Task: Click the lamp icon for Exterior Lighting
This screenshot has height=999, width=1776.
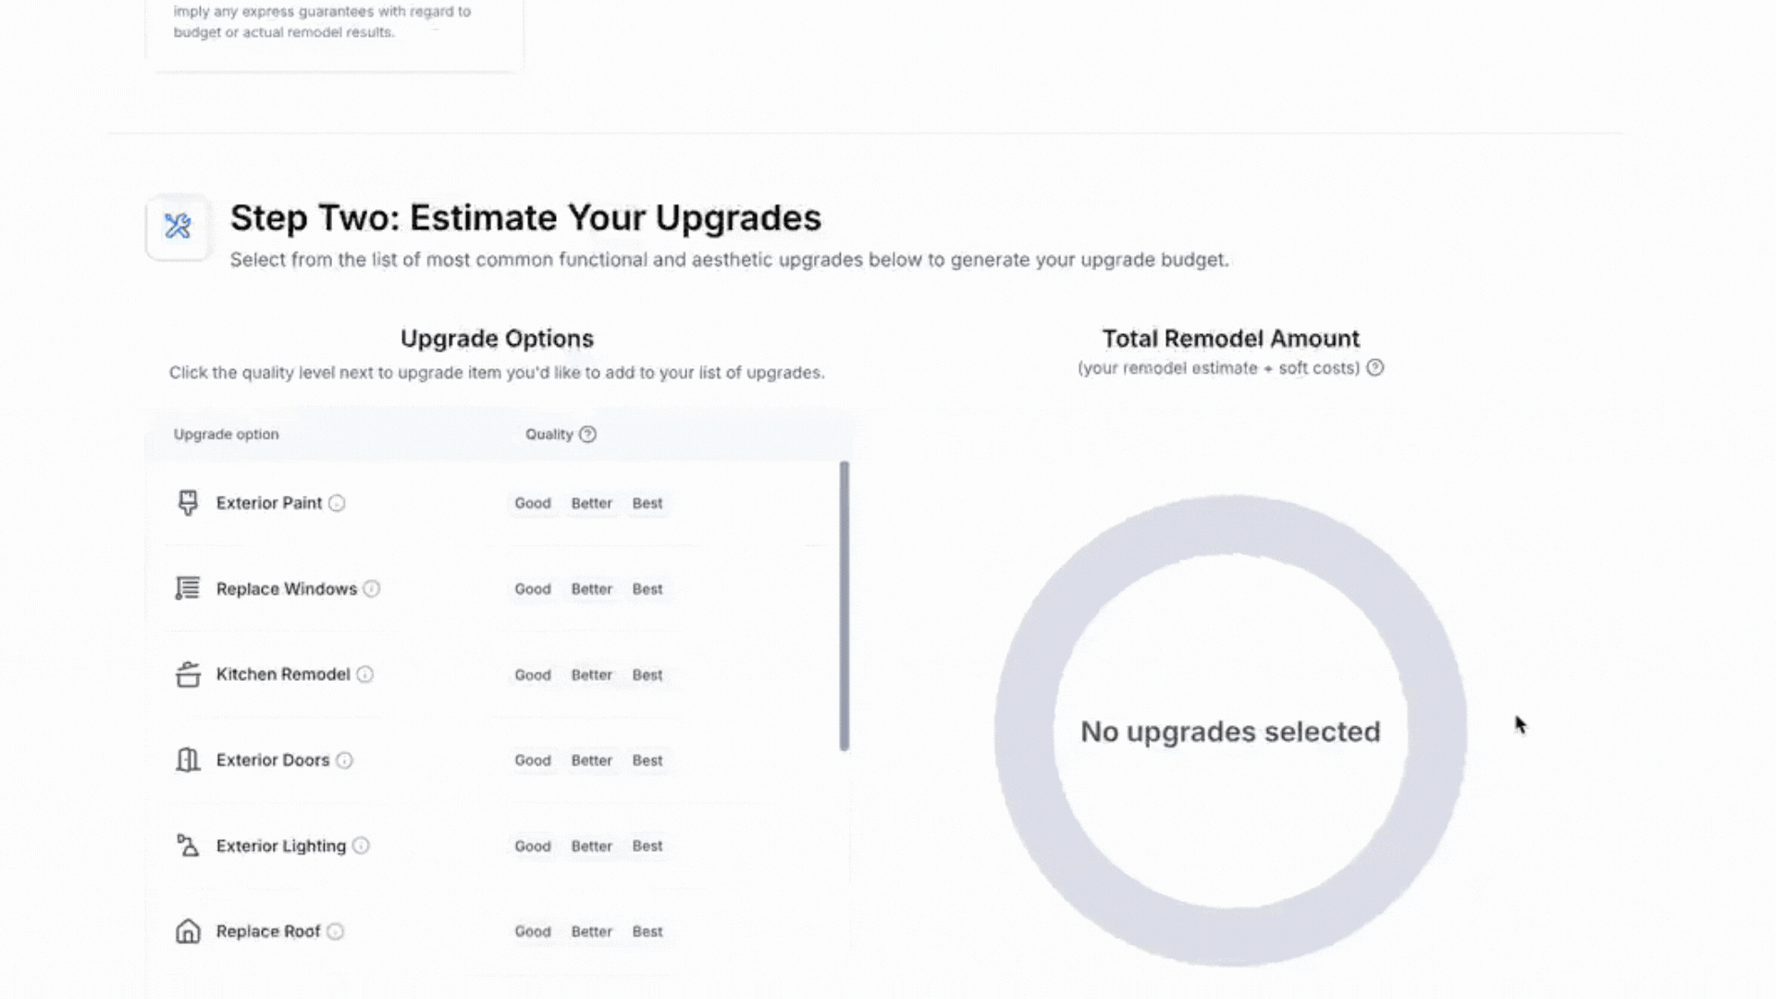Action: (x=188, y=845)
